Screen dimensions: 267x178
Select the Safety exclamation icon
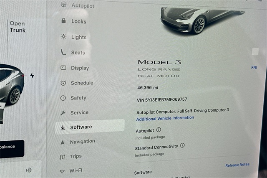coord(63,98)
